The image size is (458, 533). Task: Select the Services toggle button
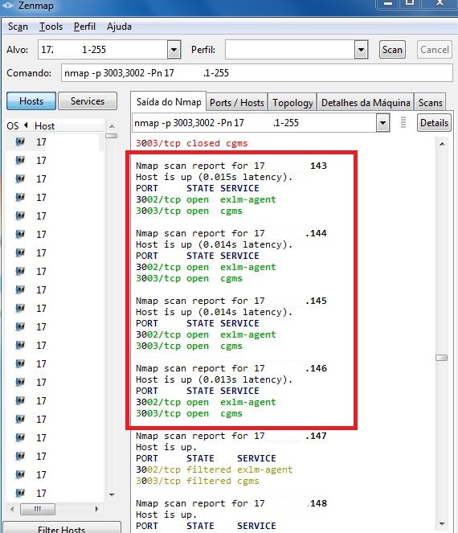88,101
